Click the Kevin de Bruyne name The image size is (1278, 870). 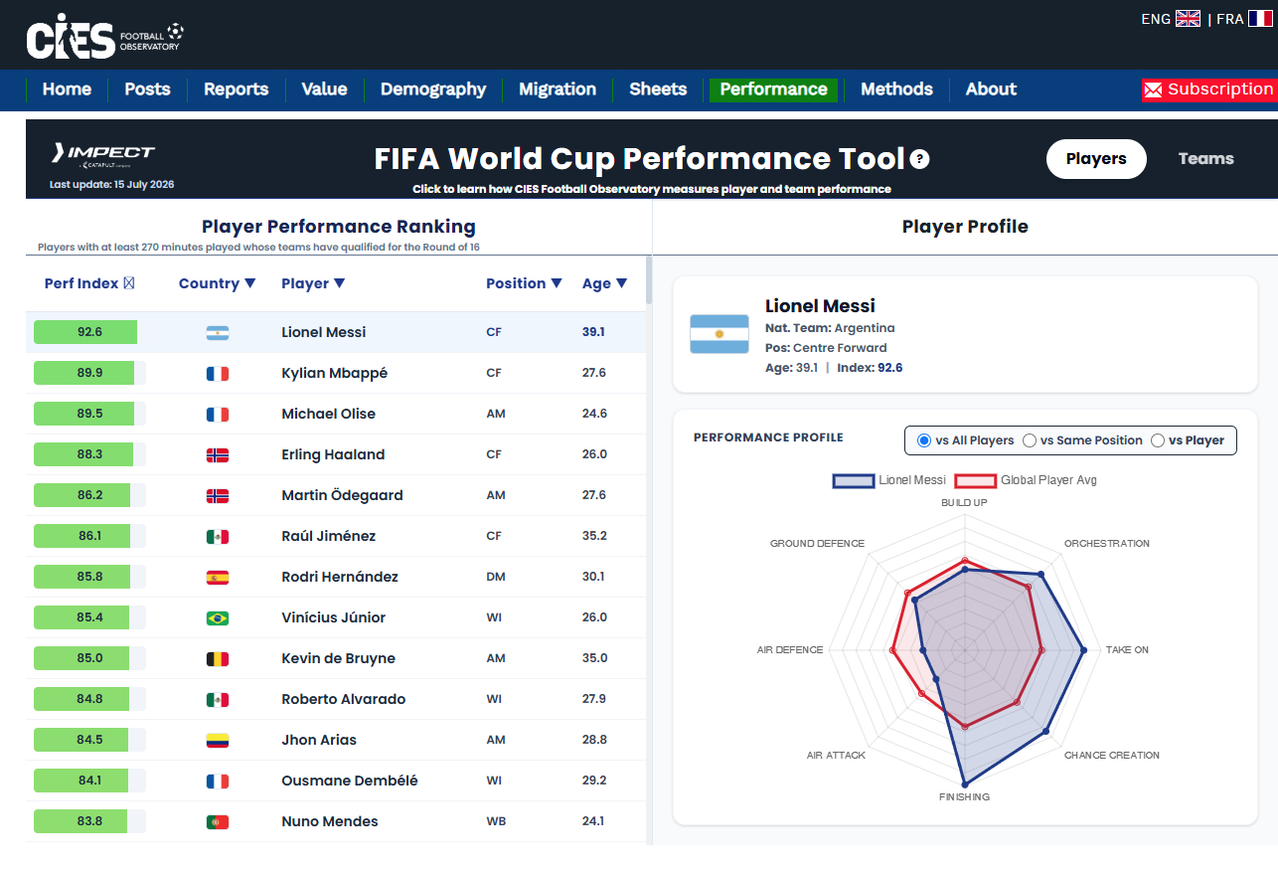coord(338,658)
